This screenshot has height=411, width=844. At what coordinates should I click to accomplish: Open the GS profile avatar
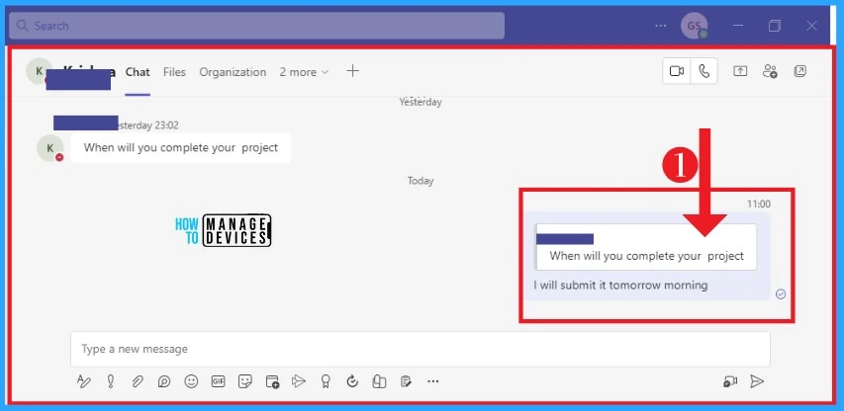coord(694,26)
